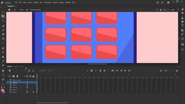
Task: Toggle loop playback in timeline
Action: (x=117, y=70)
